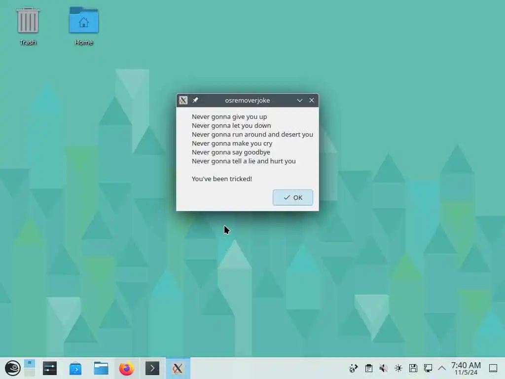505x379 pixels.
Task: Launch System Settings from the taskbar
Action: [x=50, y=368]
